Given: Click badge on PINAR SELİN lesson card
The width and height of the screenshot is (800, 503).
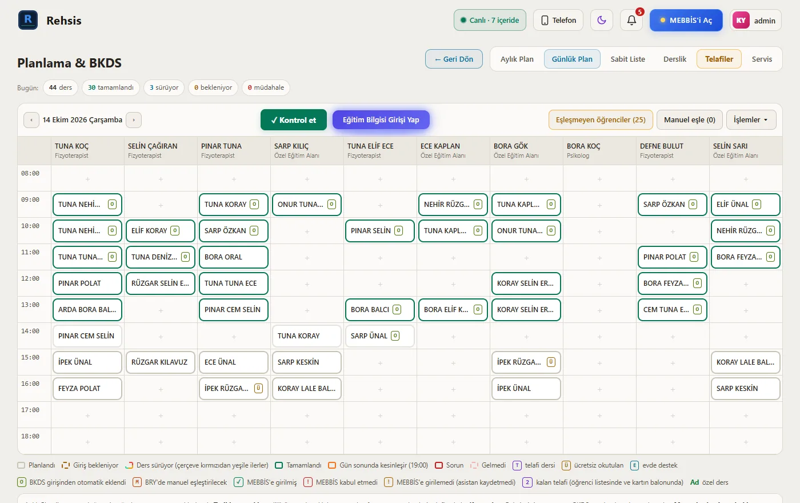Looking at the screenshot, I should (398, 230).
